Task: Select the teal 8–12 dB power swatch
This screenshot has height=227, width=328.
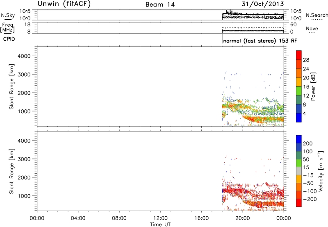Action: pos(299,100)
